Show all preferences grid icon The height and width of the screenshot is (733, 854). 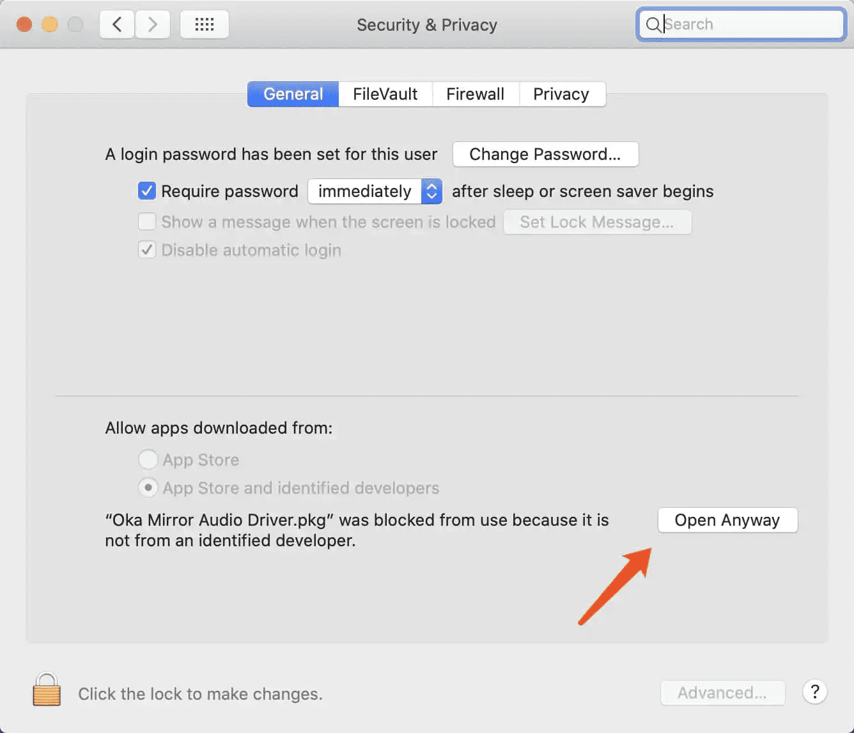click(204, 25)
